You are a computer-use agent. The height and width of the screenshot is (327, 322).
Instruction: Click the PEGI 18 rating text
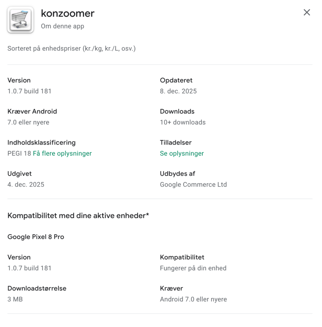tap(19, 154)
